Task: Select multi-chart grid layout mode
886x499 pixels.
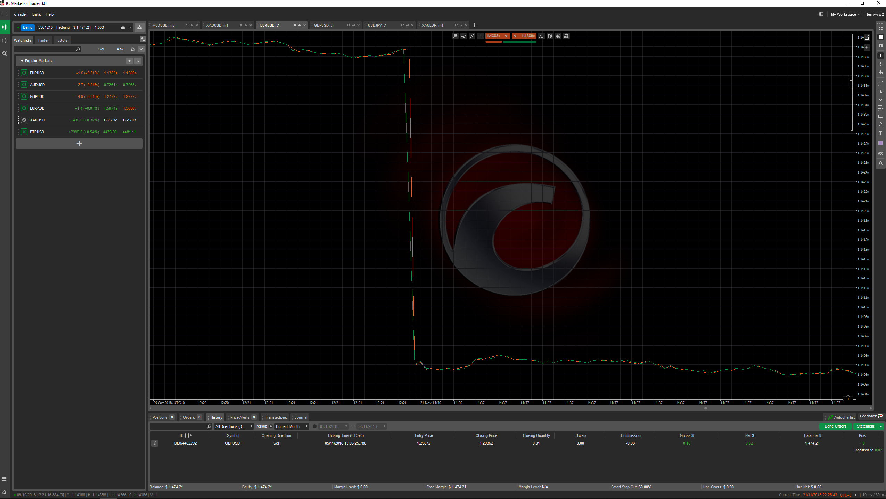Action: 880,29
